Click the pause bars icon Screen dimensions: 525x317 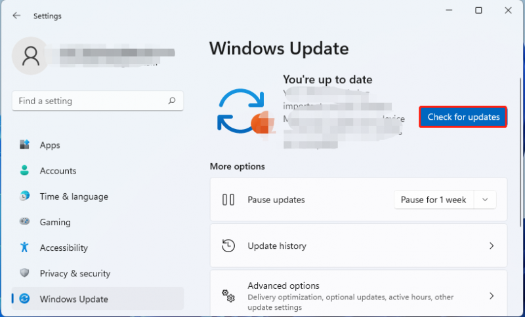(228, 200)
